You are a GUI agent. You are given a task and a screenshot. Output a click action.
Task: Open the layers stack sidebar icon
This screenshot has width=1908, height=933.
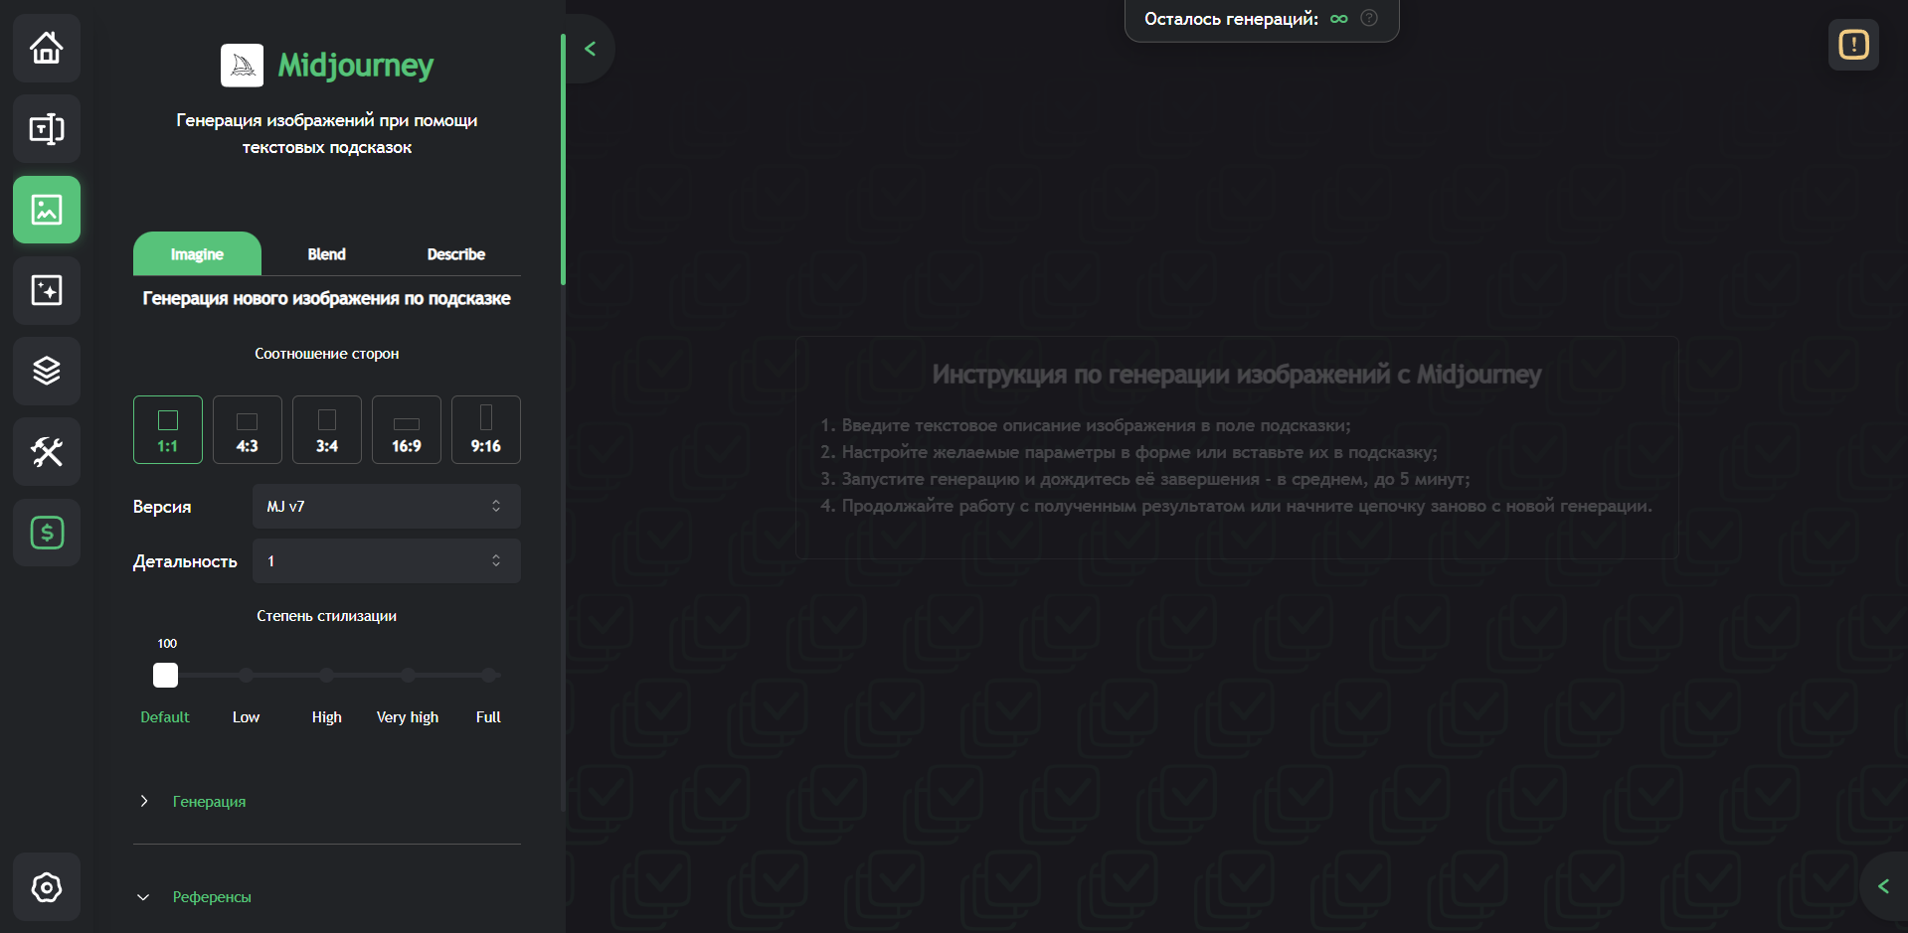pyautogui.click(x=47, y=371)
